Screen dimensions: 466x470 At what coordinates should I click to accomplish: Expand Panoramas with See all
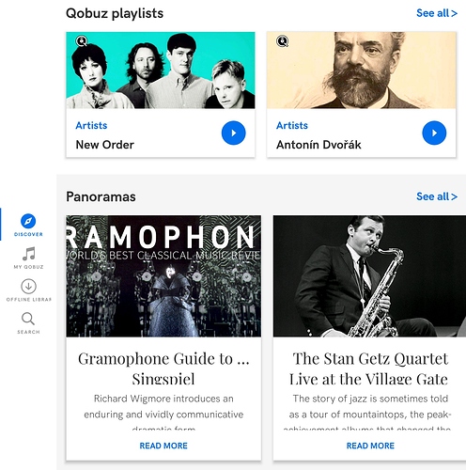(x=437, y=196)
